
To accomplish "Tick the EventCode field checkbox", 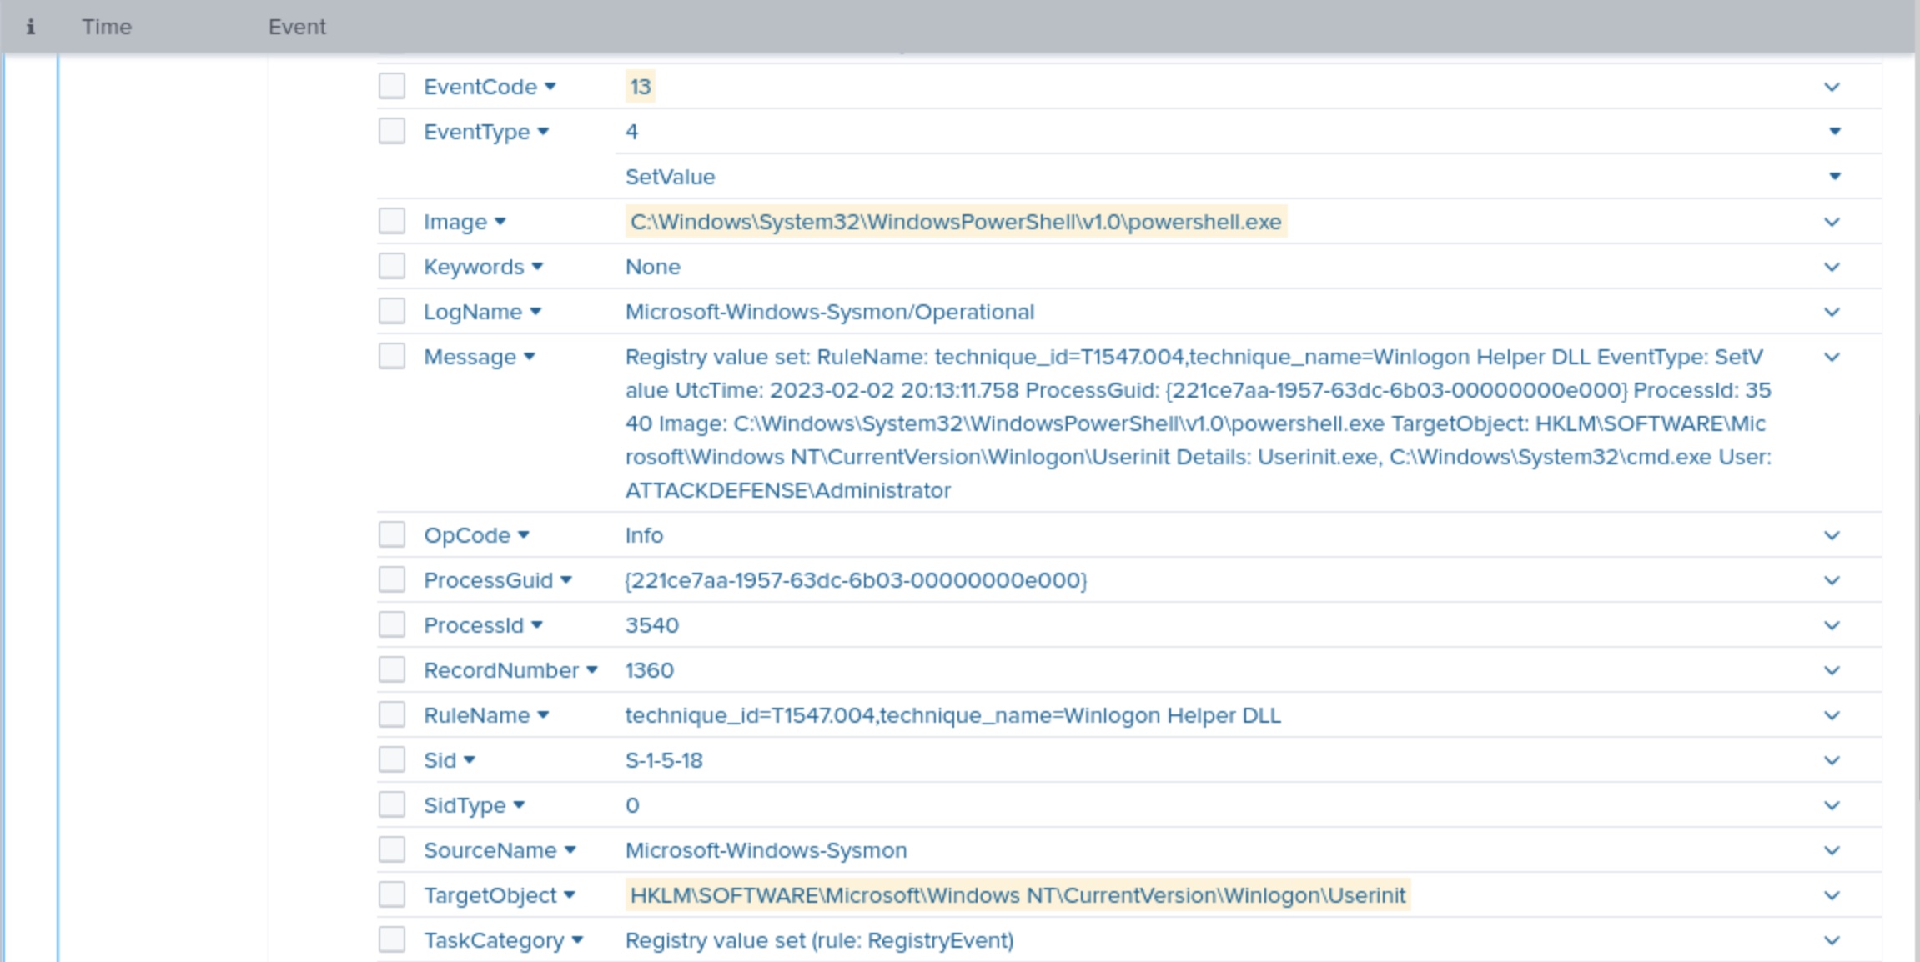I will [392, 86].
